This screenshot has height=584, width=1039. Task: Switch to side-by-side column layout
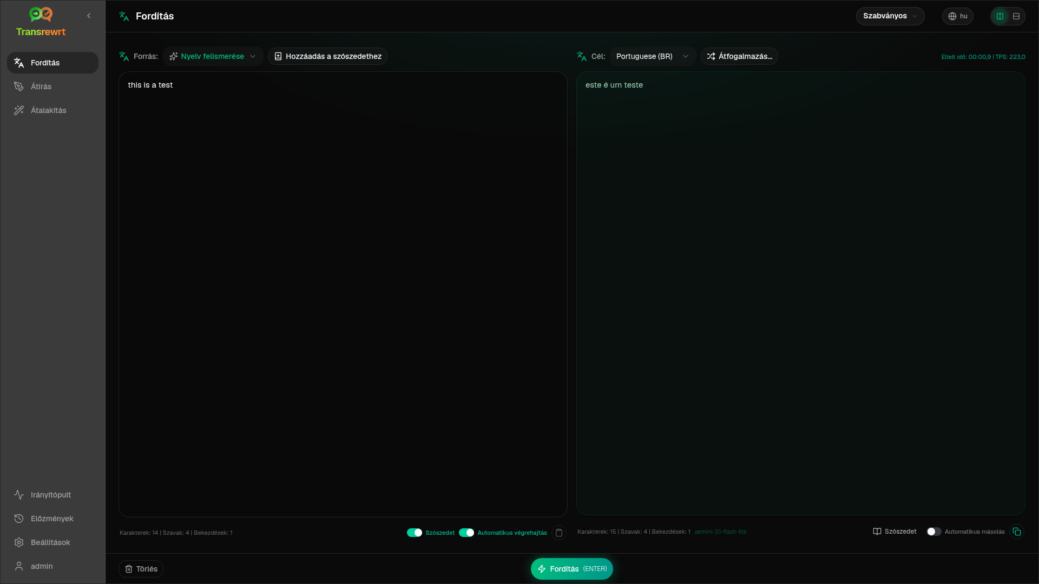pos(1000,16)
